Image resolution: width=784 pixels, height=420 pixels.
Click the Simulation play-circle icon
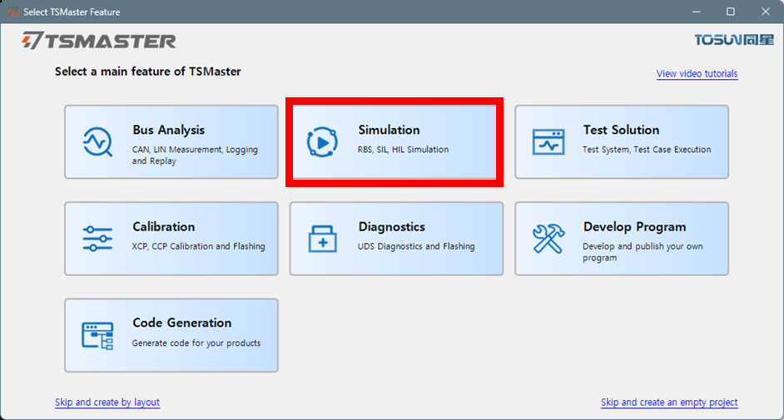click(x=322, y=142)
